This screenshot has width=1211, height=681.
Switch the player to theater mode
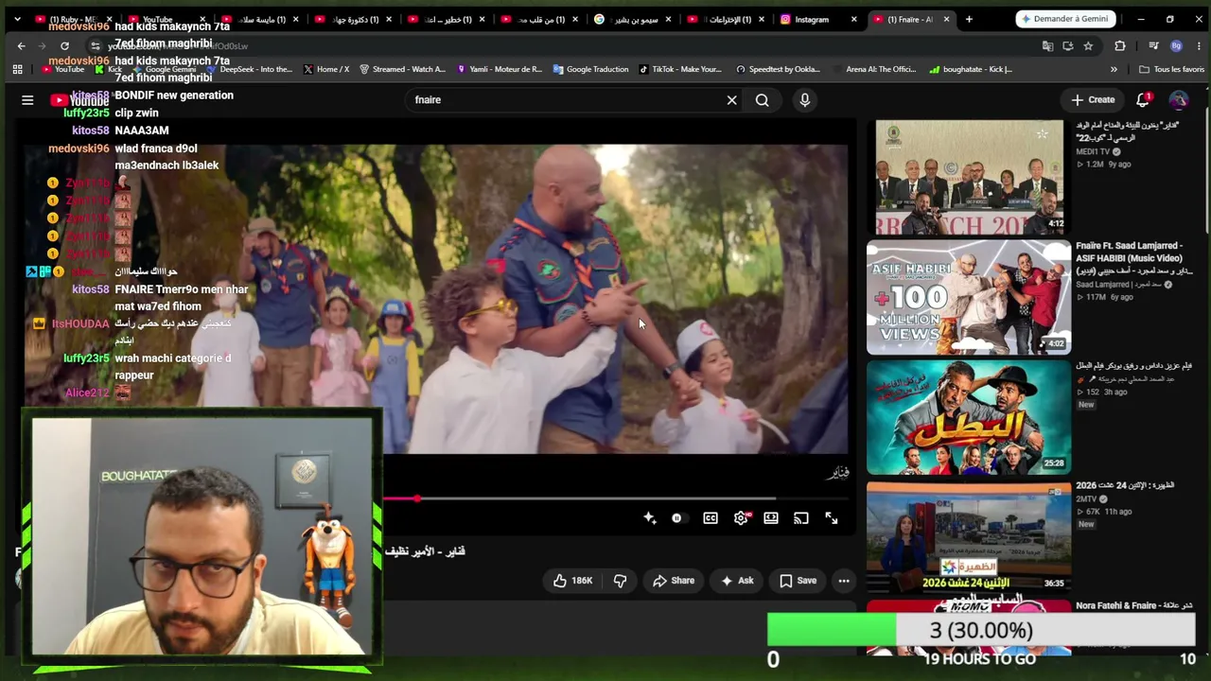point(771,518)
